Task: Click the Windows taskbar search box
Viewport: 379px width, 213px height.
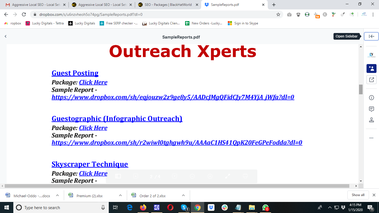Action: pyautogui.click(x=61, y=207)
